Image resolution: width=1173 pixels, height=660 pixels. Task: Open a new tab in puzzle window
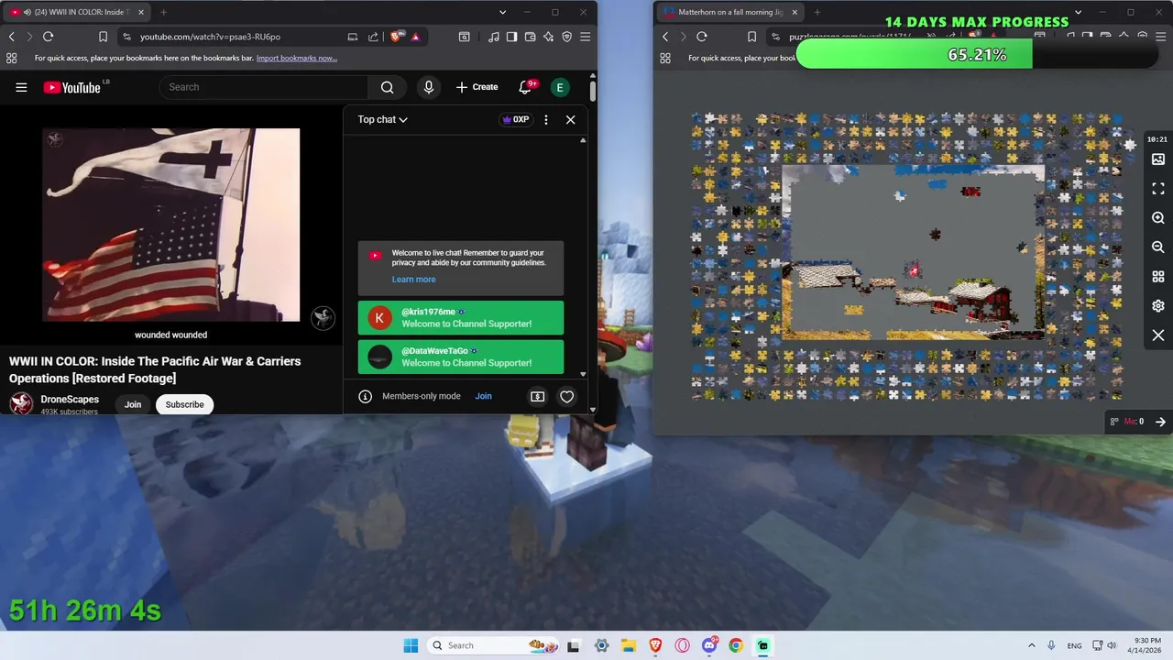click(x=817, y=12)
